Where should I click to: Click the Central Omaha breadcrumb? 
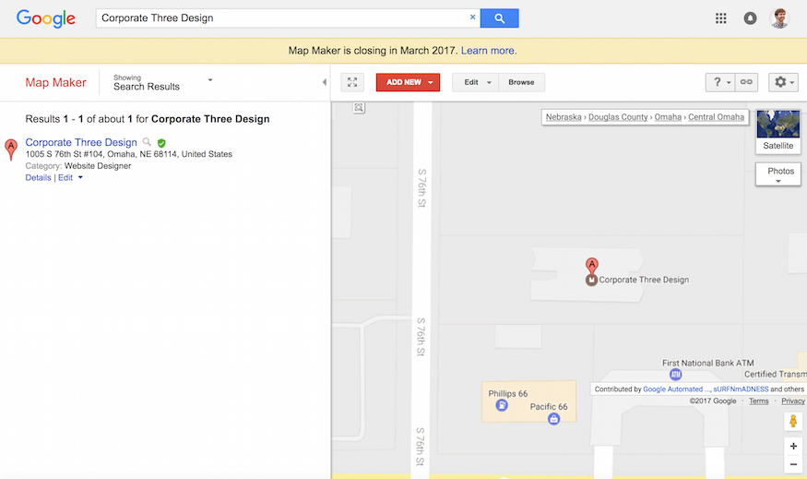717,117
